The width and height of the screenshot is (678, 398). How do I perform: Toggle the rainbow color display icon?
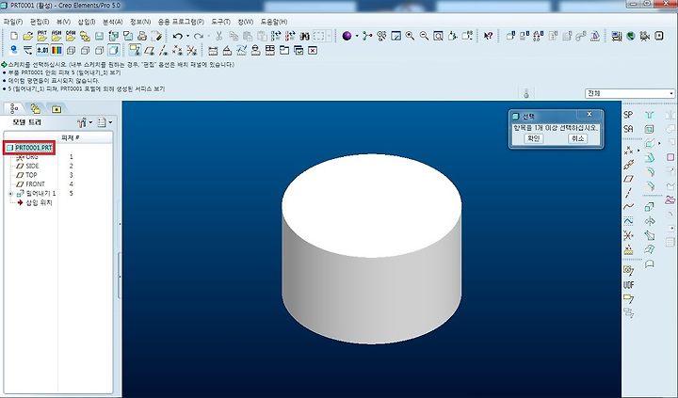[x=56, y=50]
